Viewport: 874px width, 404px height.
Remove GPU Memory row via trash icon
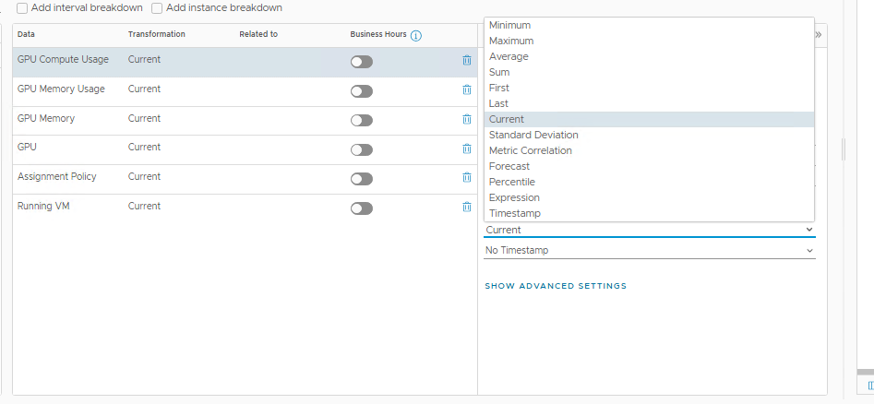tap(466, 119)
